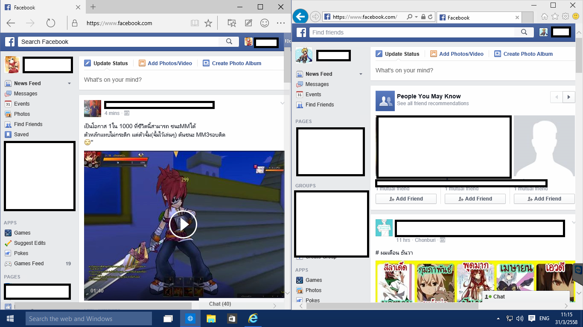Play the game video post
Image resolution: width=583 pixels, height=327 pixels.
183,224
